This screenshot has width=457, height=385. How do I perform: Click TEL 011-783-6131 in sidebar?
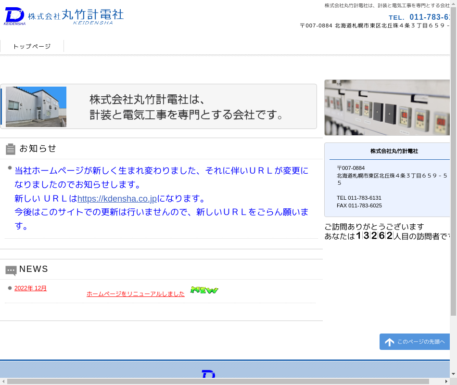[x=359, y=198]
